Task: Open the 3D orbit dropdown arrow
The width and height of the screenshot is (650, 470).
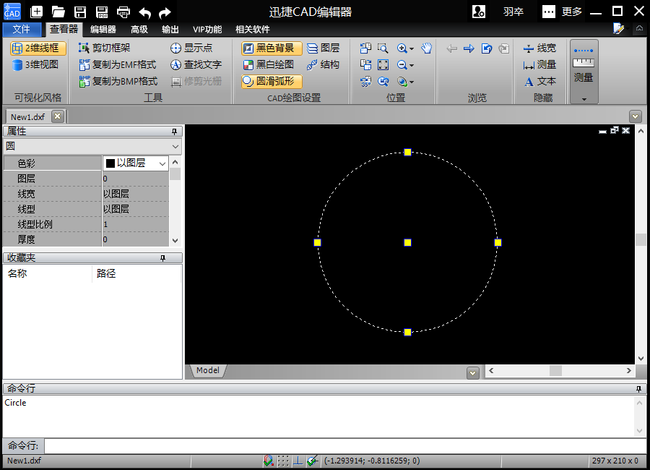Action: [412, 82]
